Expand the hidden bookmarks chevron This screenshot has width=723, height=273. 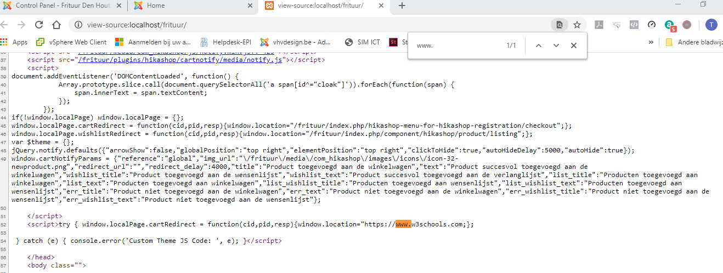[651, 42]
